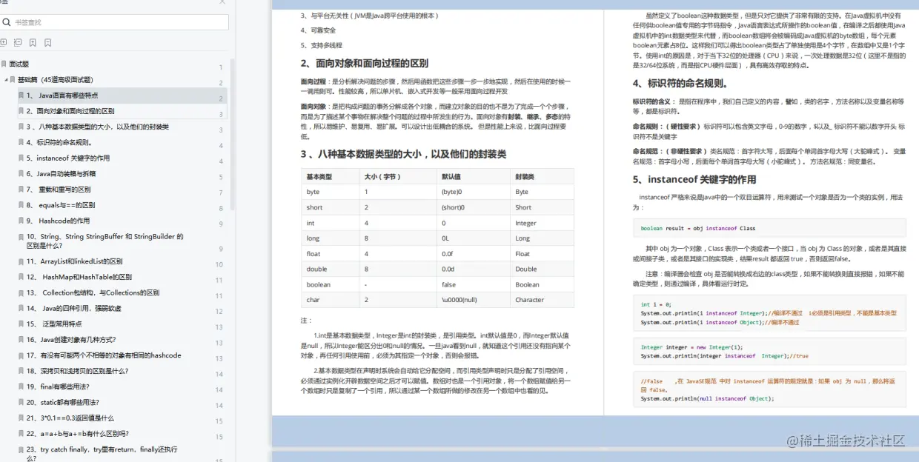
Task: Open bookmark 7、重载和重写的区别
Action: (x=59, y=190)
